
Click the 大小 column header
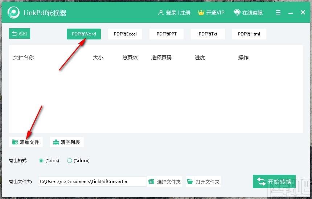pyautogui.click(x=98, y=58)
